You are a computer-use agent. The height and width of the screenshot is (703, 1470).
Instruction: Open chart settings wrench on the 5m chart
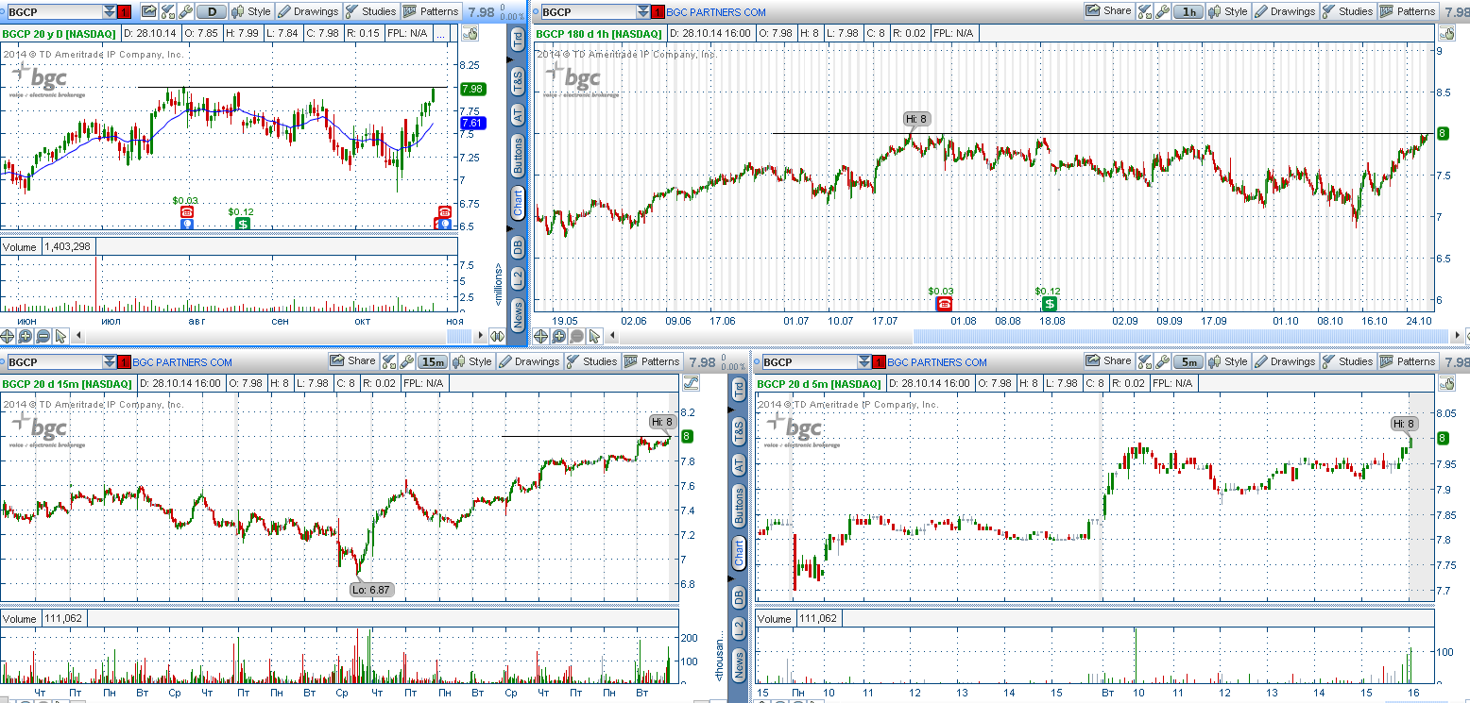coord(1162,361)
